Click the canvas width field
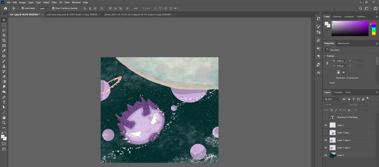379x167 pixels. click(341, 61)
